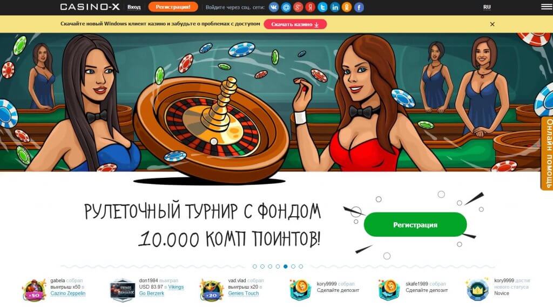The width and height of the screenshot is (553, 307).
Task: Open the Онлайн помощь side tab
Action: pos(548,153)
